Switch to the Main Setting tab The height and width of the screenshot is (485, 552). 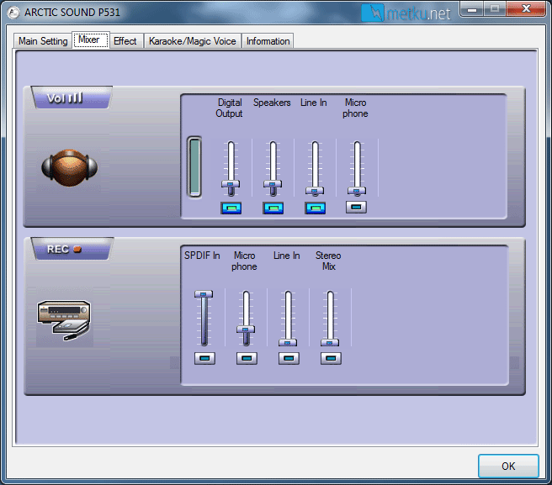click(x=43, y=41)
